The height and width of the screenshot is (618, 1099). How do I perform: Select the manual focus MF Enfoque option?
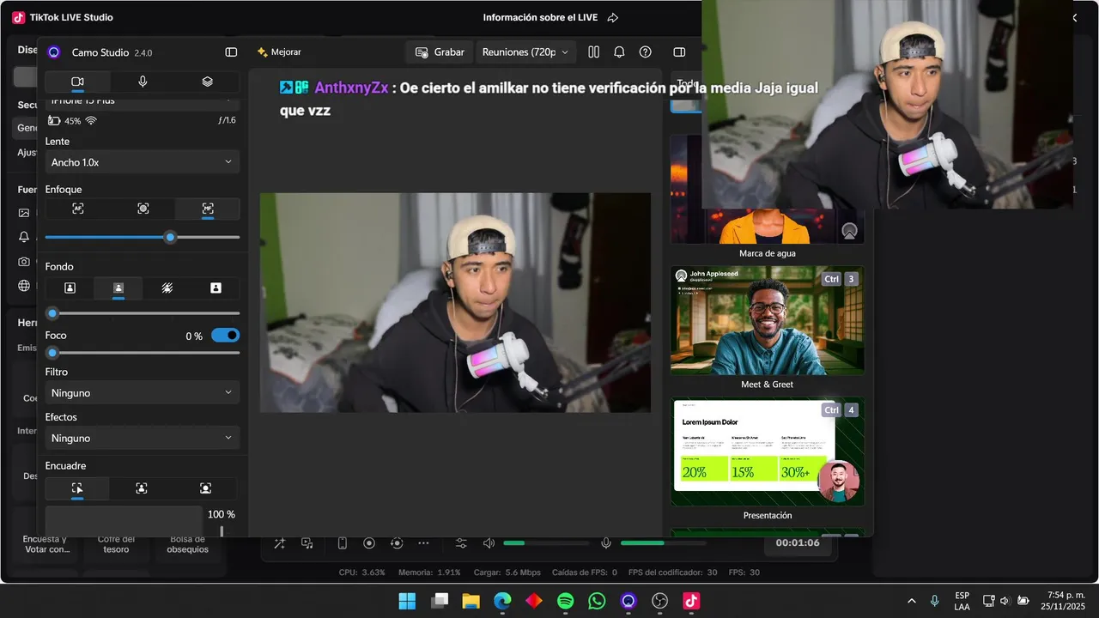[208, 209]
